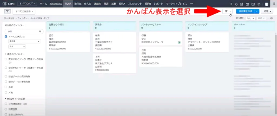Check the 活動 filter checkbox

point(6,87)
